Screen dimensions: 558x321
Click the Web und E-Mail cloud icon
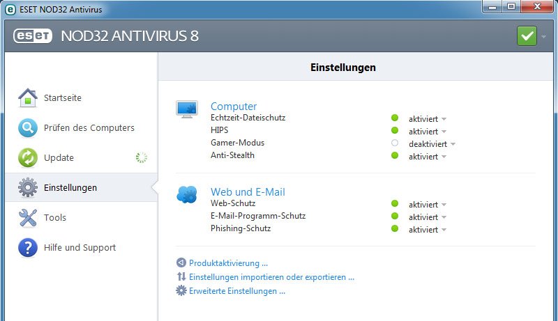tap(187, 194)
